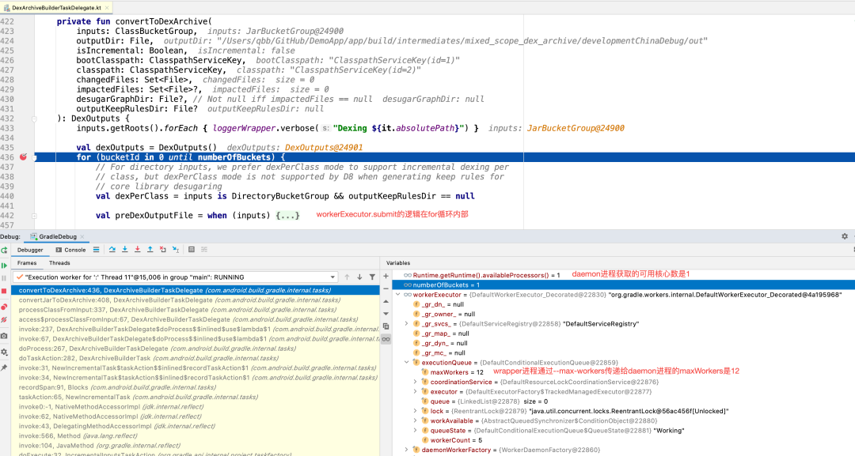Click the Step Out arrow icon
Image resolution: width=855 pixels, height=456 pixels.
point(150,249)
